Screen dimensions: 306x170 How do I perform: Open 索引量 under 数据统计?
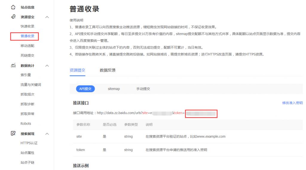click(26, 75)
